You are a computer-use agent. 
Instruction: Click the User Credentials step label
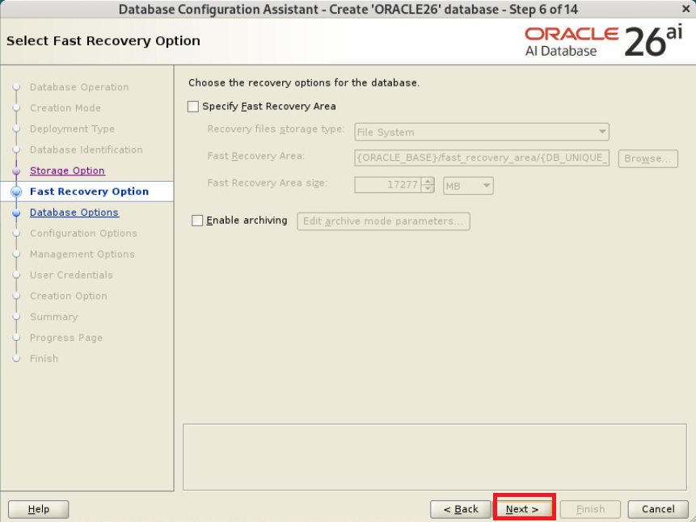click(x=71, y=275)
